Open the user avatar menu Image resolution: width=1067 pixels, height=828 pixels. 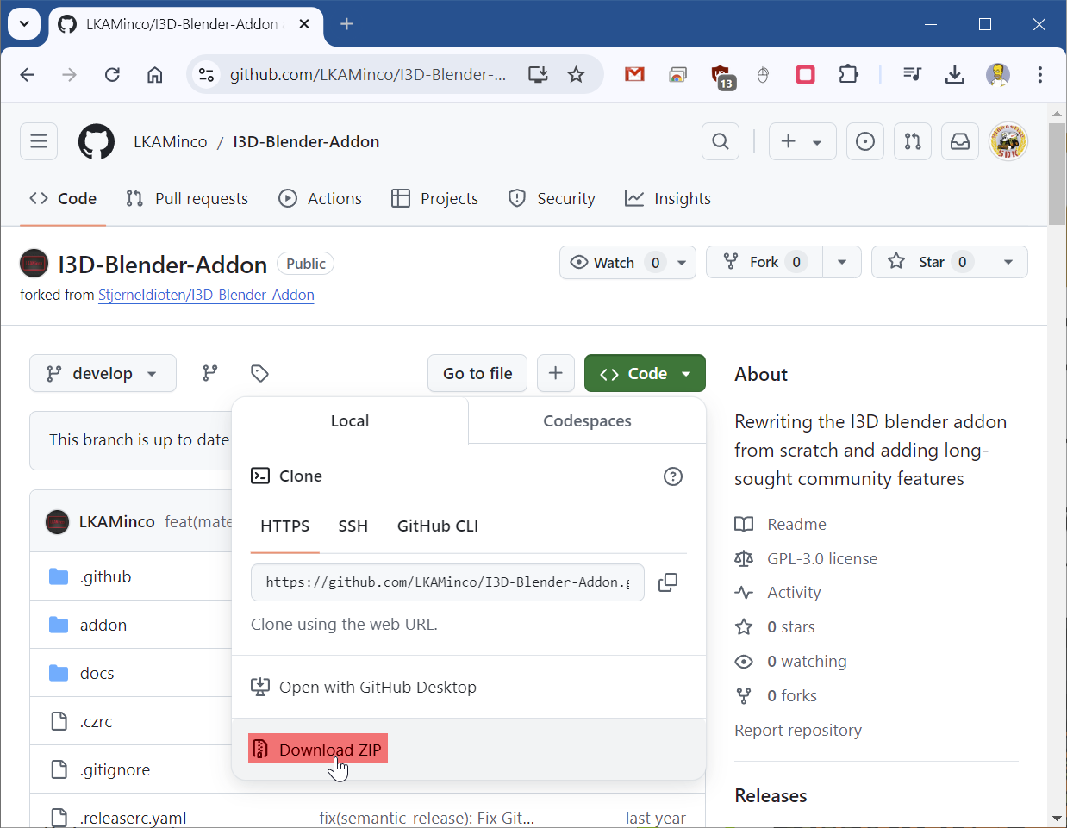[x=1008, y=141]
